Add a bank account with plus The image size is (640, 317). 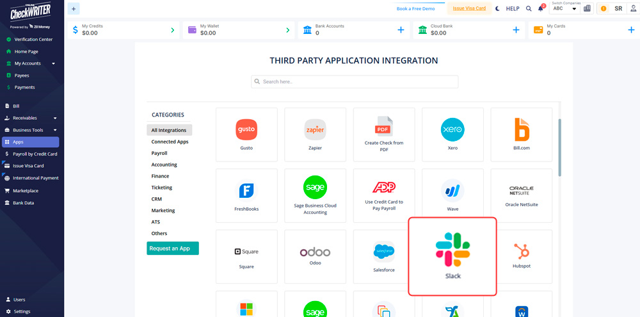pyautogui.click(x=401, y=30)
